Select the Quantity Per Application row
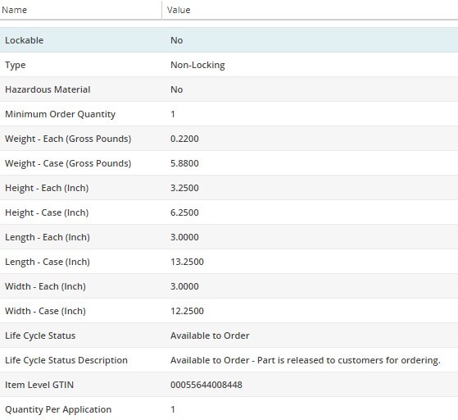 pyautogui.click(x=229, y=409)
